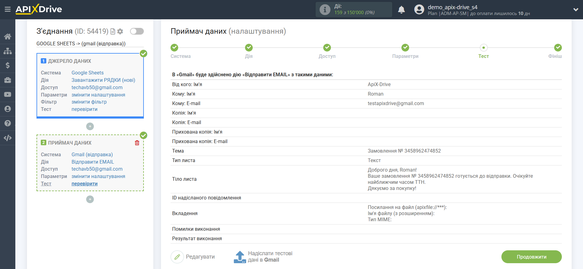Viewport: 583px width, 269px height.
Task: Click the receiver перевірити test link
Action: click(x=84, y=184)
